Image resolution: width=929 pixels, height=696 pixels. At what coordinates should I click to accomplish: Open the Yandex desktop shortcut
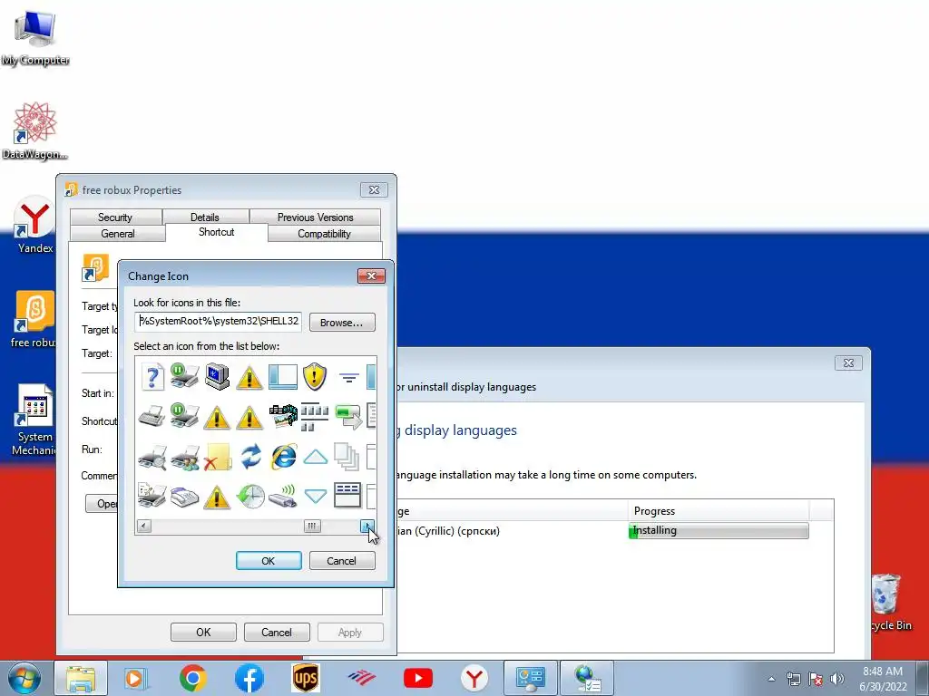click(x=35, y=227)
